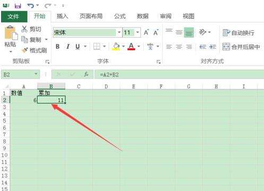Open the Borders dropdown arrow
The image size is (264, 191).
(104, 47)
